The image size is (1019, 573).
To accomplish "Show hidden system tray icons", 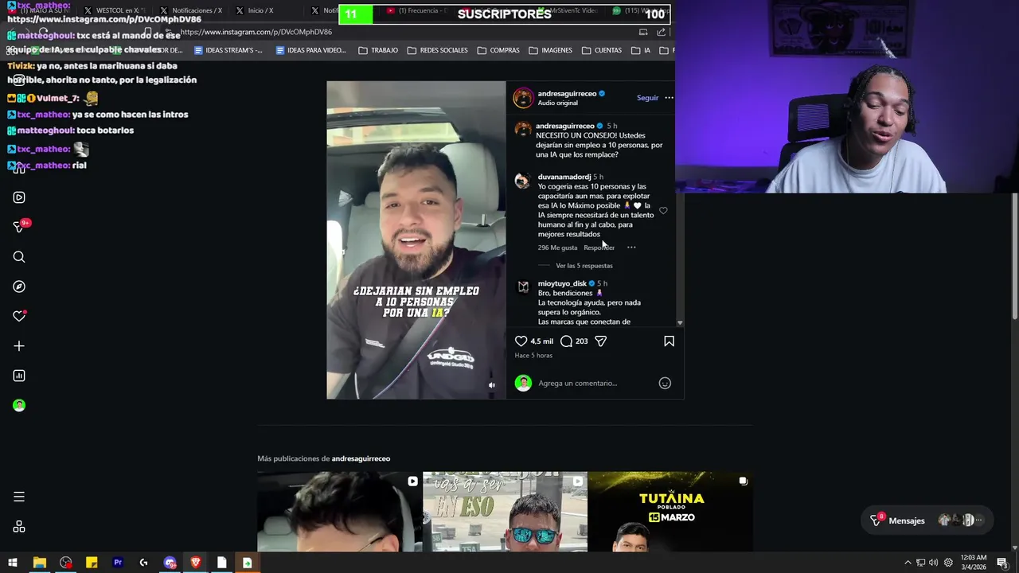I will (908, 563).
